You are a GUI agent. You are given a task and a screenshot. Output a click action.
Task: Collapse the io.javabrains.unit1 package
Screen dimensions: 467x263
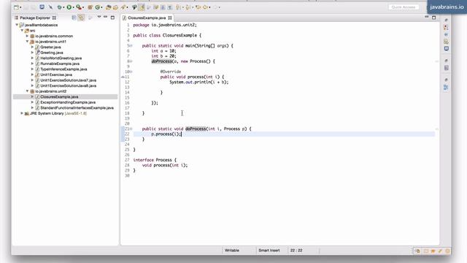(x=28, y=42)
